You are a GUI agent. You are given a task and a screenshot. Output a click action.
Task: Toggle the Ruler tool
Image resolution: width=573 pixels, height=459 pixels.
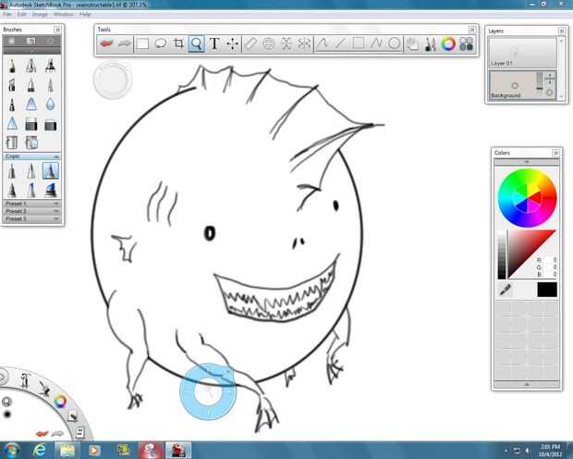pos(250,43)
